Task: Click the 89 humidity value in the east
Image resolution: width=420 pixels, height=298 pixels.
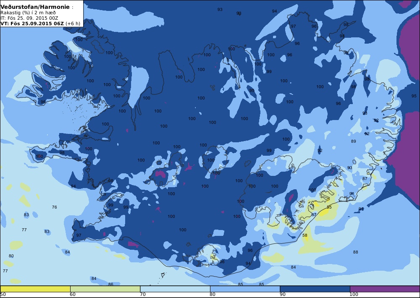Action: click(354, 141)
